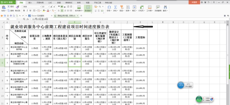Add a new document tab with plus button
Image resolution: width=230 pixels, height=105 pixels.
(x=81, y=16)
